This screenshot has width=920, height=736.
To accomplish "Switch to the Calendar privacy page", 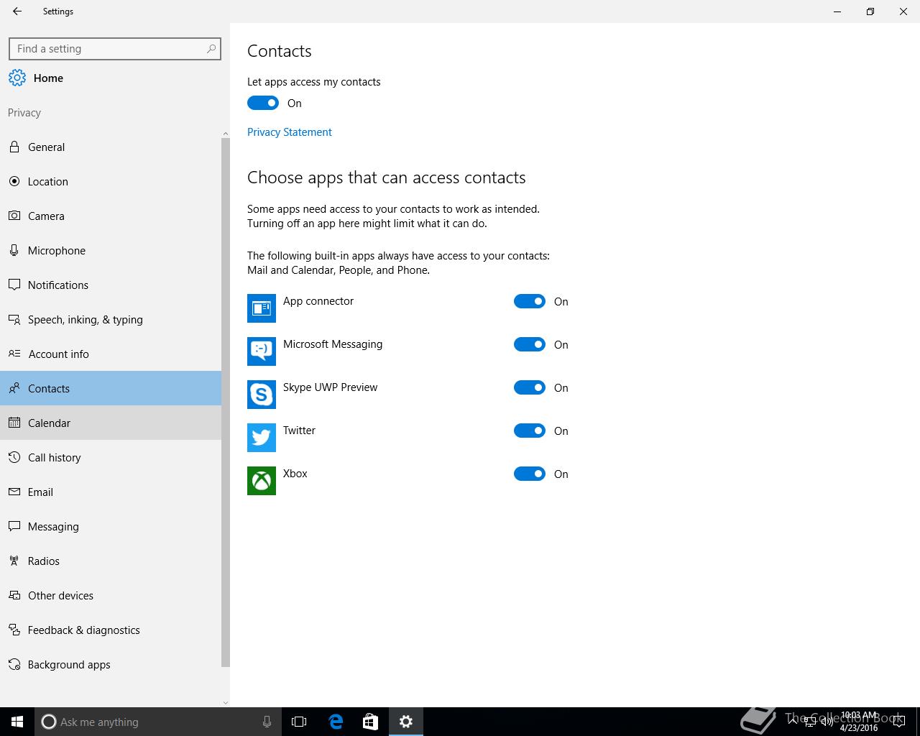I will pos(111,423).
